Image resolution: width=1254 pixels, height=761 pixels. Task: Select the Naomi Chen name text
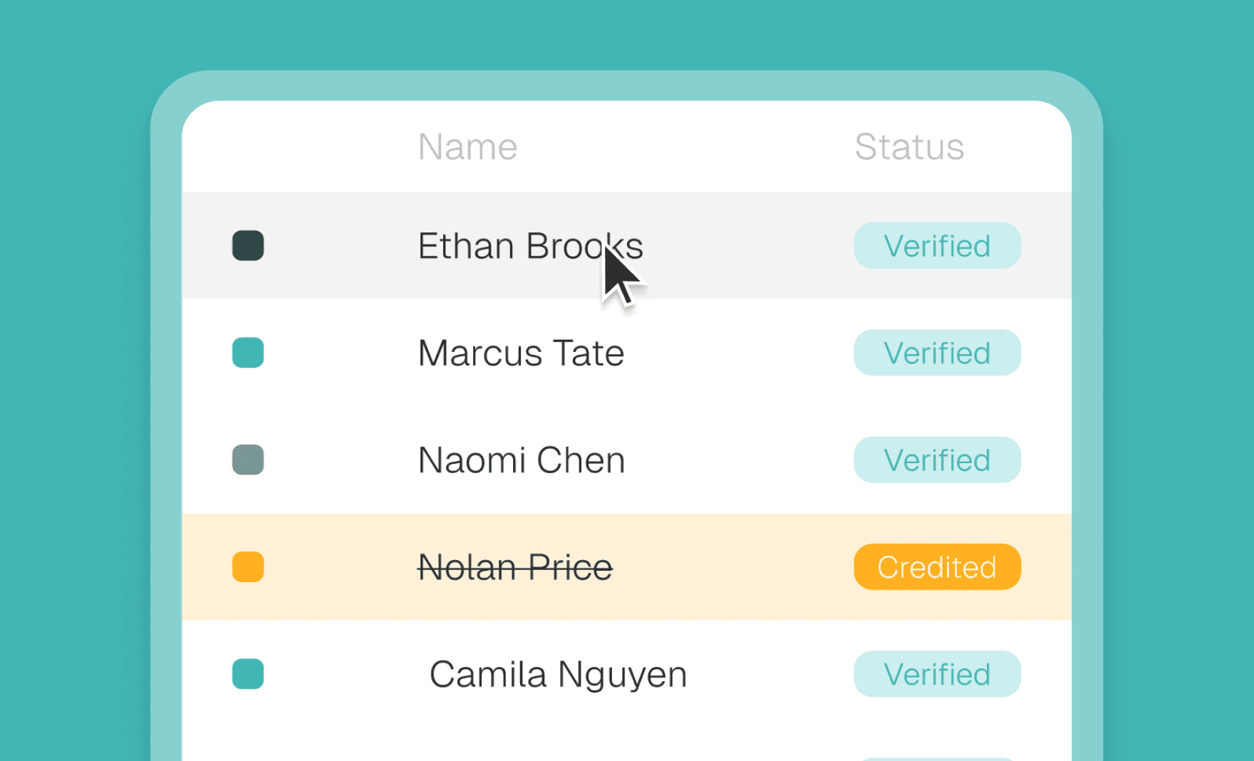click(x=521, y=460)
